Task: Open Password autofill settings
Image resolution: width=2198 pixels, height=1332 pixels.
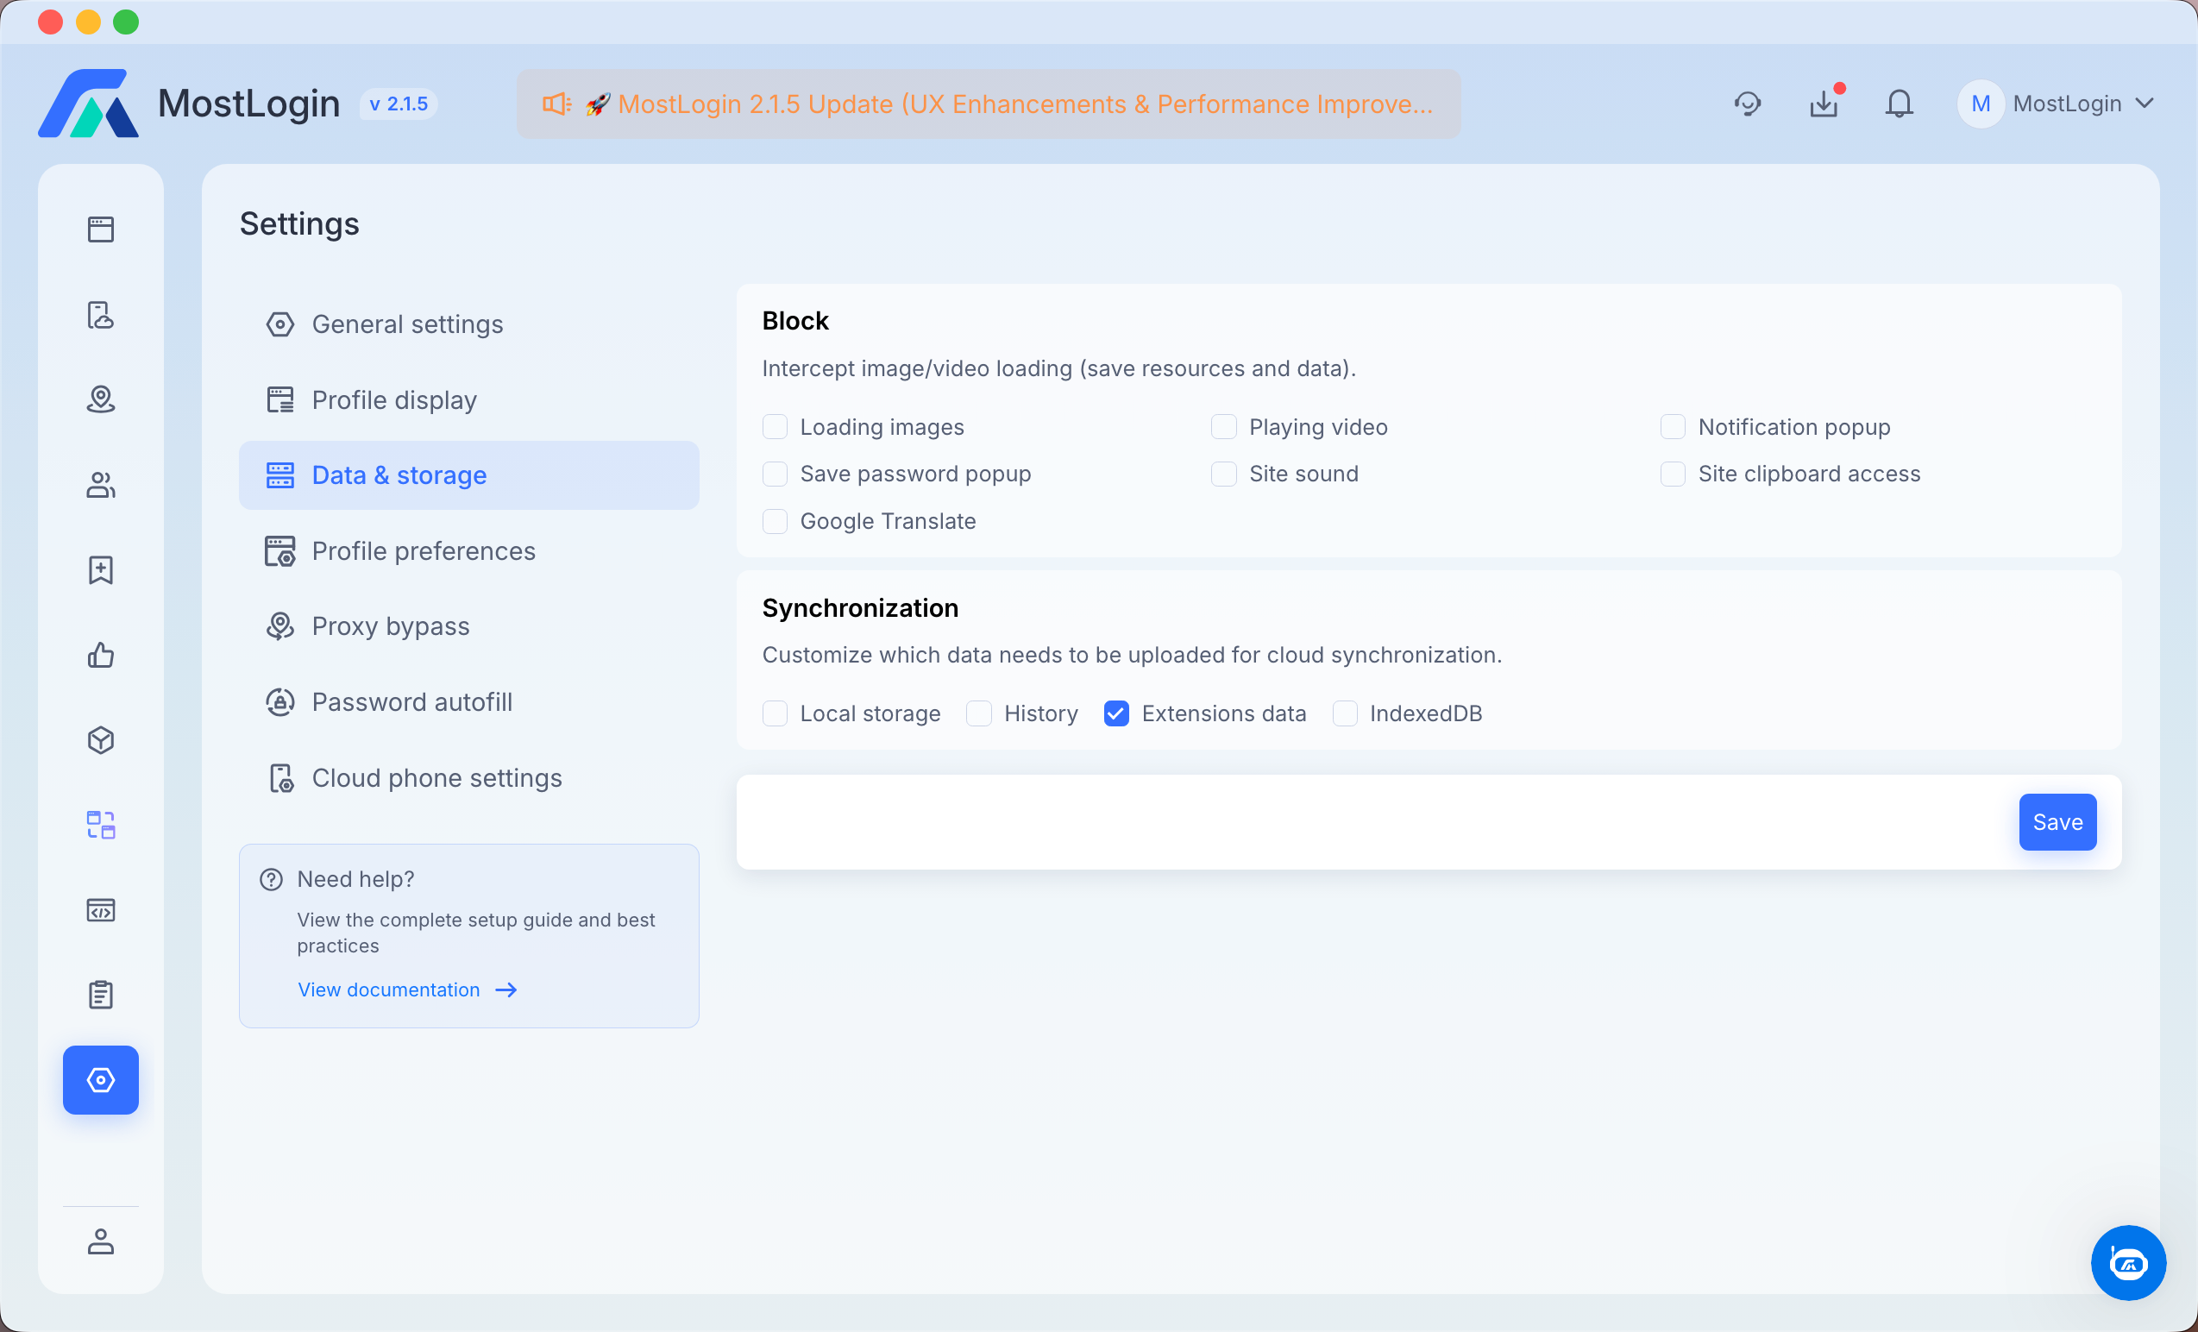Action: pos(469,702)
